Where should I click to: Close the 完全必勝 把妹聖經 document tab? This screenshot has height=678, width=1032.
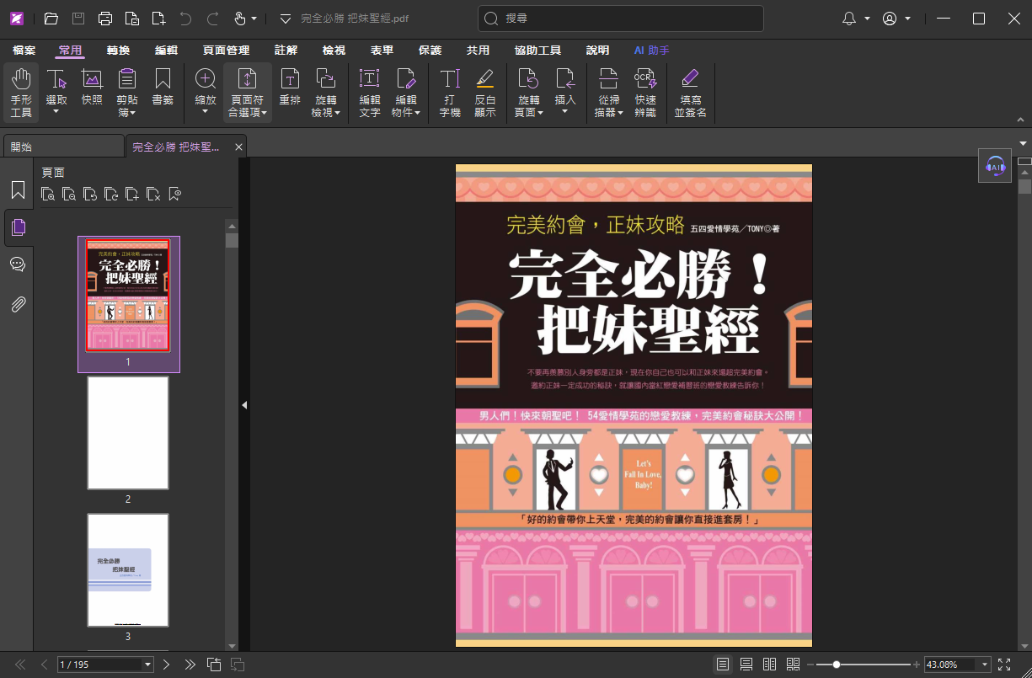click(x=238, y=147)
